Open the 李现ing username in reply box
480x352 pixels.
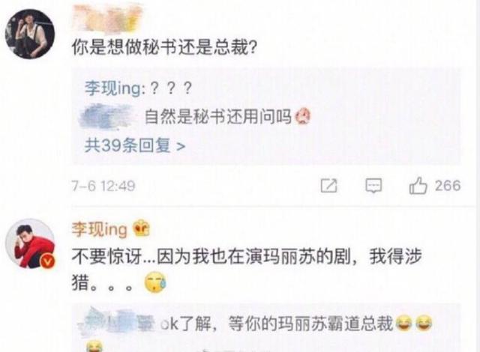click(112, 88)
